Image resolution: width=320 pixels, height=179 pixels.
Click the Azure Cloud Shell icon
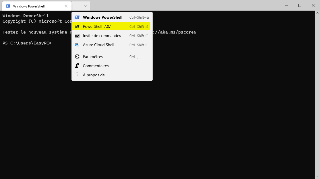pos(77,45)
